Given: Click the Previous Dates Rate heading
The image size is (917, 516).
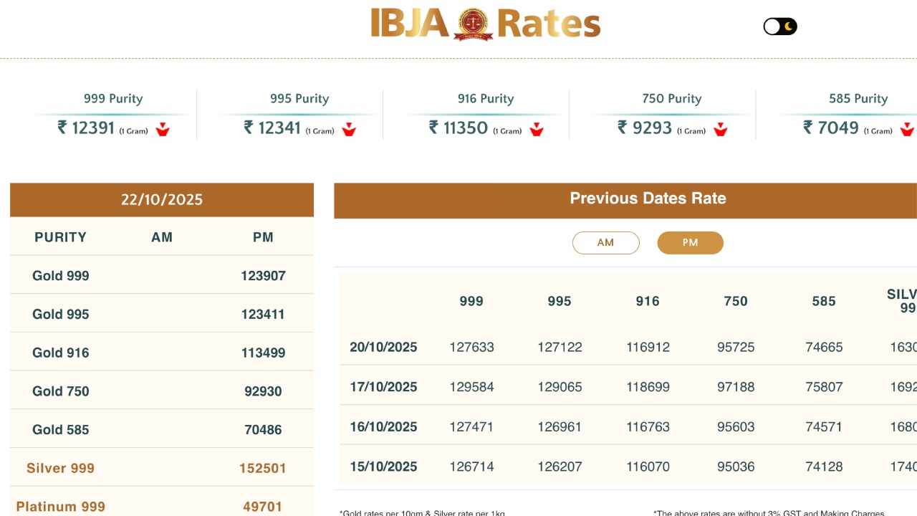Looking at the screenshot, I should pos(648,199).
